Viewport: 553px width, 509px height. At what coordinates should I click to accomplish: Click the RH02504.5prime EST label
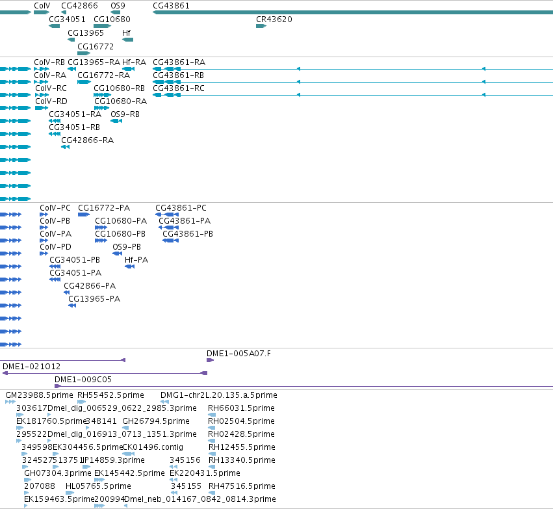coord(241,421)
